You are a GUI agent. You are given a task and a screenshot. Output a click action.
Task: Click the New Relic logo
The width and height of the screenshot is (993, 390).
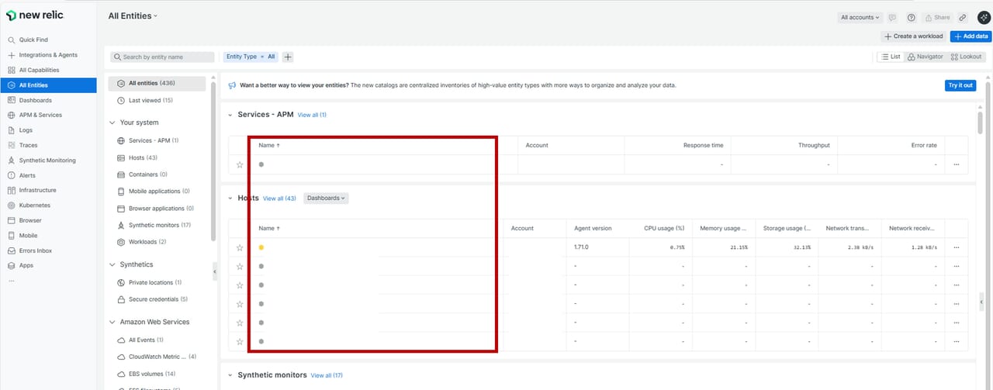pyautogui.click(x=35, y=16)
